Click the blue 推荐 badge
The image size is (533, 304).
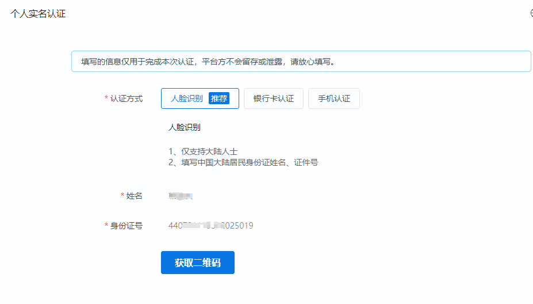218,98
